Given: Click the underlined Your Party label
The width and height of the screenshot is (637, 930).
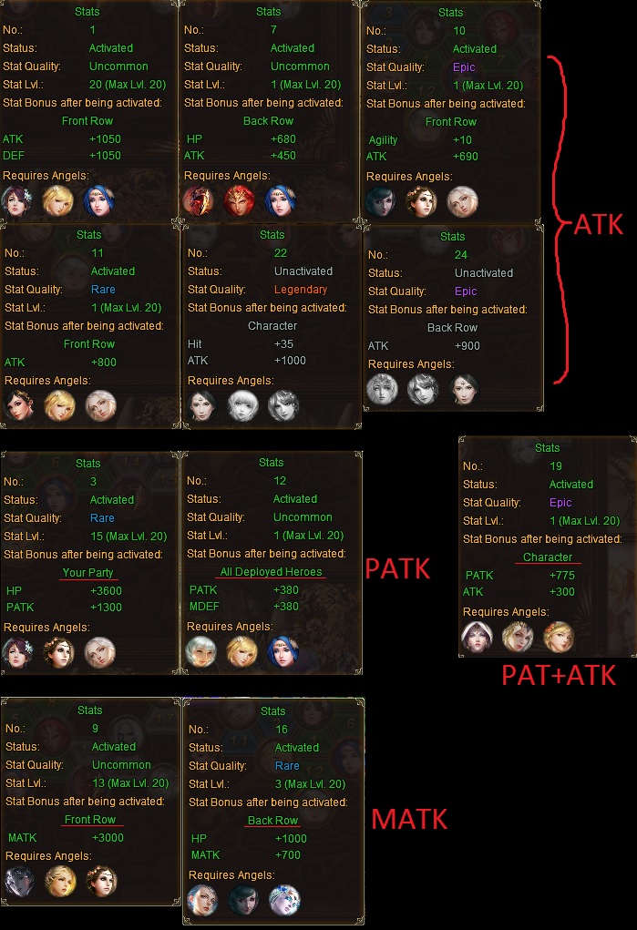Looking at the screenshot, I should click(87, 572).
